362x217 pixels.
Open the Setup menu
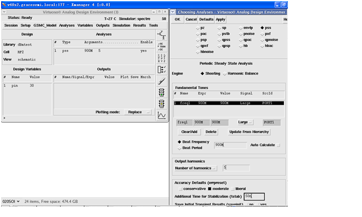tap(25, 25)
